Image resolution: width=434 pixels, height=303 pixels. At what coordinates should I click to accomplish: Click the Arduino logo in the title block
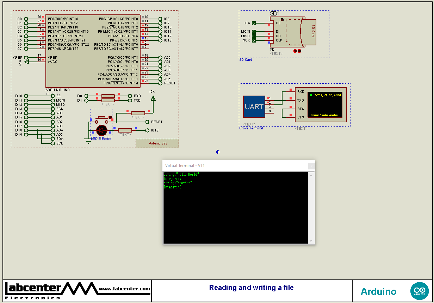pyautogui.click(x=420, y=290)
